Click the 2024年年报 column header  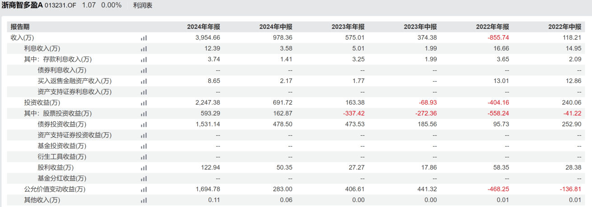[204, 27]
